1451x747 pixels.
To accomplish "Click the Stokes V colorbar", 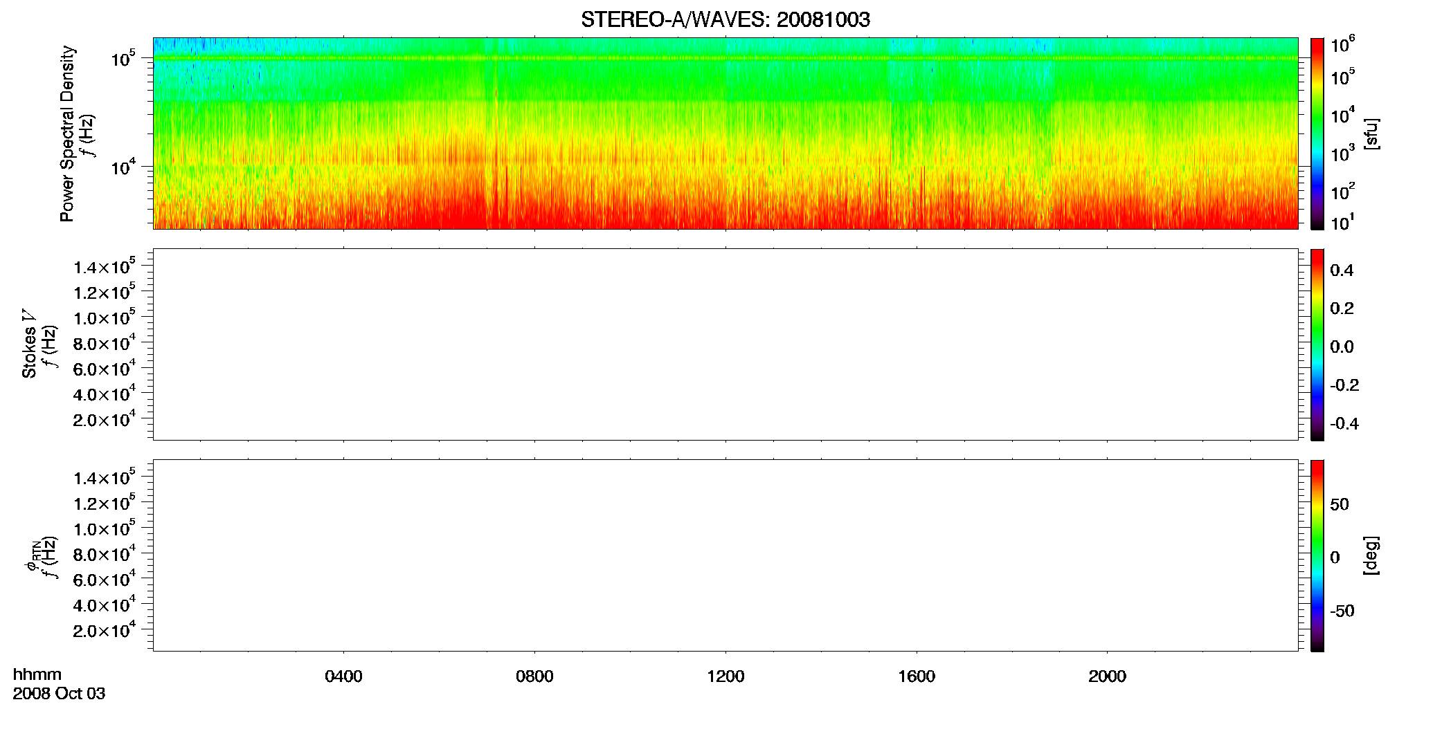I will 1317,344.
